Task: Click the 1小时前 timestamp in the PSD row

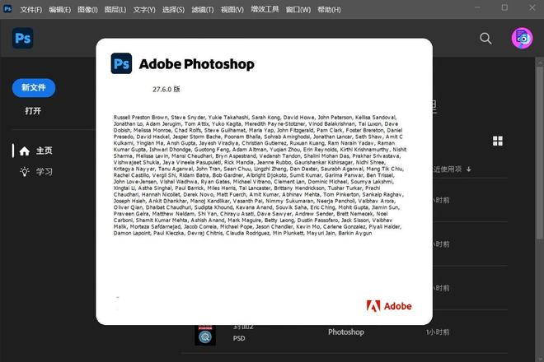Action: click(438, 332)
